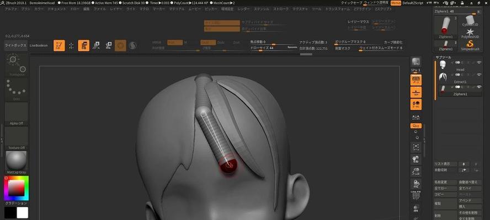The height and width of the screenshot is (220, 490).
Task: Open the ツール menu
Action: point(317,9)
